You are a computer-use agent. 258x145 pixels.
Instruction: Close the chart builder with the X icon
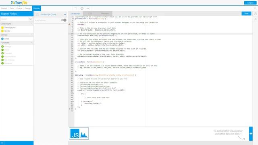pyautogui.click(x=255, y=8)
